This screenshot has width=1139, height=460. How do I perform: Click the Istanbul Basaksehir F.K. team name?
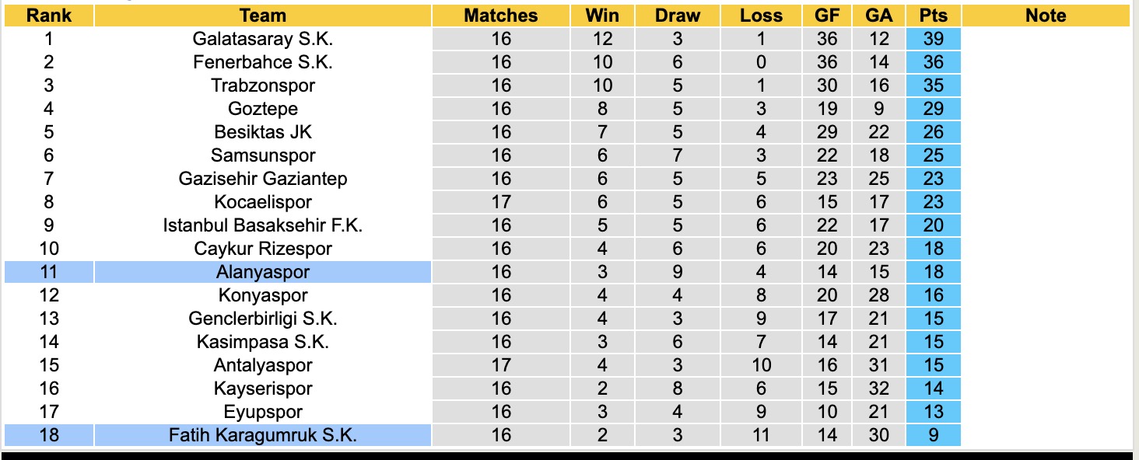tap(263, 225)
